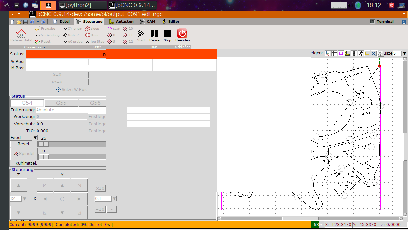
Task: Toggle the blue camera view icon
Action: point(374,53)
